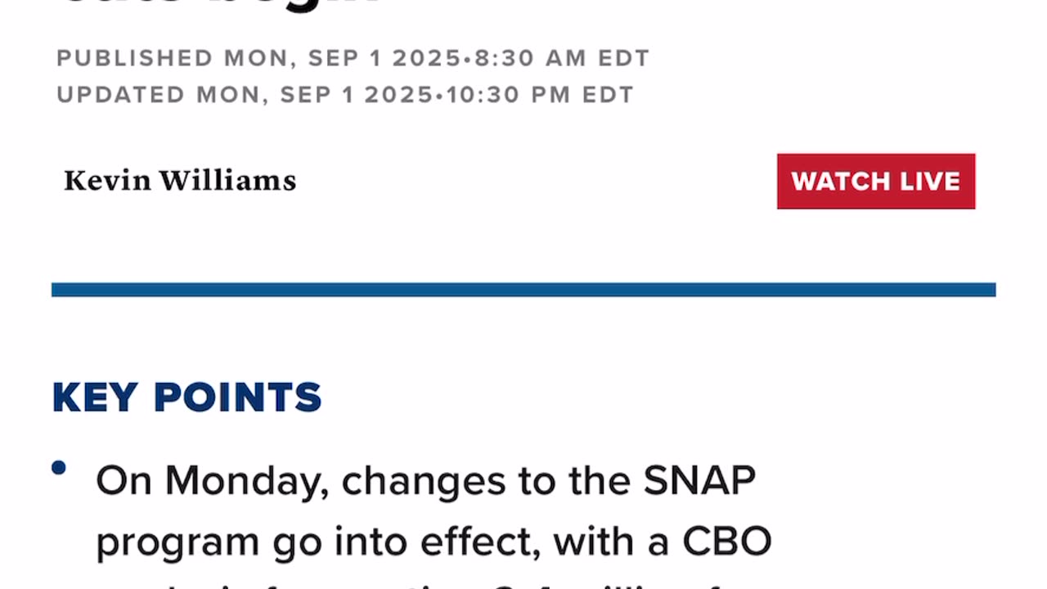The height and width of the screenshot is (589, 1047).
Task: Click the blue horizontal divider bar
Action: click(523, 290)
